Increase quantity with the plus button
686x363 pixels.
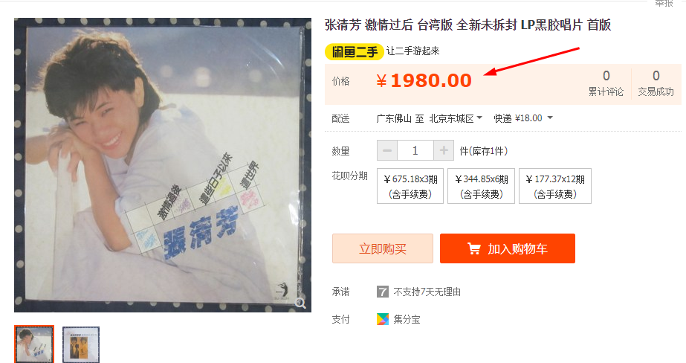pyautogui.click(x=444, y=150)
